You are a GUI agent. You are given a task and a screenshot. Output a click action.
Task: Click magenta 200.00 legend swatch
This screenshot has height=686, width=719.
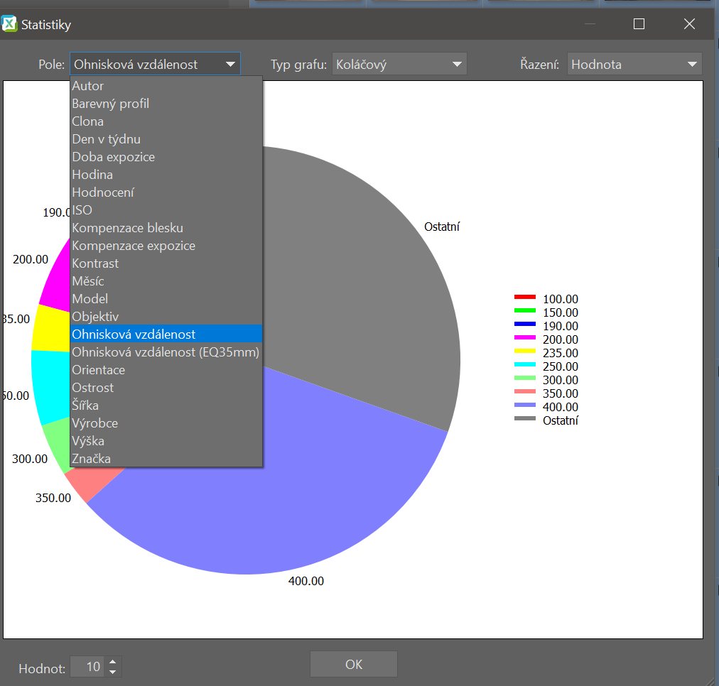click(524, 337)
